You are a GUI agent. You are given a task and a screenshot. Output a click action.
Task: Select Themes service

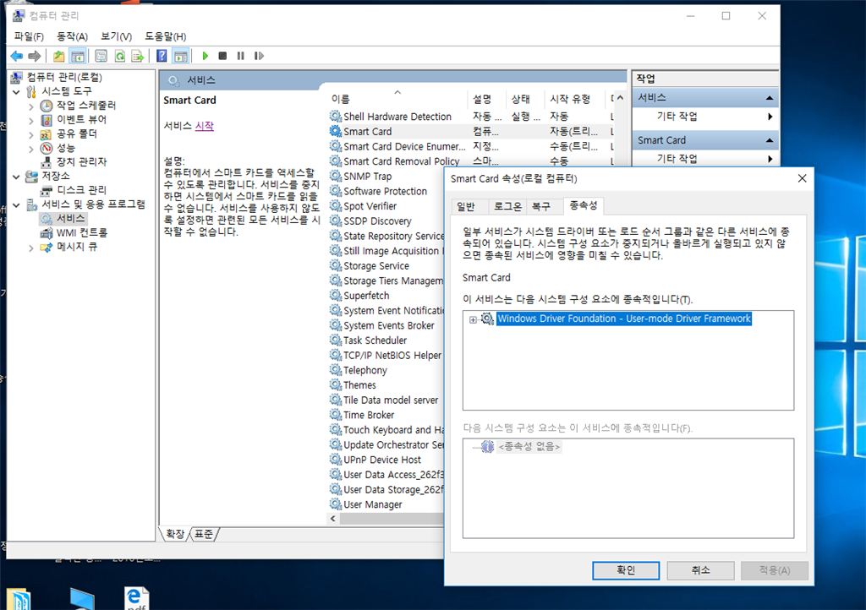tap(359, 384)
